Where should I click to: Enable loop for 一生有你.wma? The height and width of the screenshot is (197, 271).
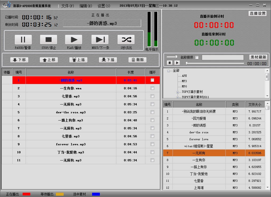pyautogui.click(x=152, y=88)
